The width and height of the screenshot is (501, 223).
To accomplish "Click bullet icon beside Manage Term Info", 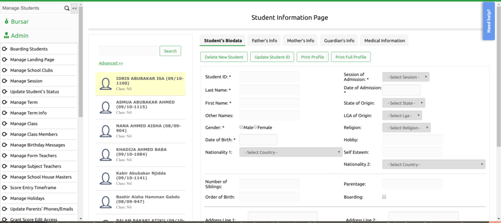I will (5, 113).
